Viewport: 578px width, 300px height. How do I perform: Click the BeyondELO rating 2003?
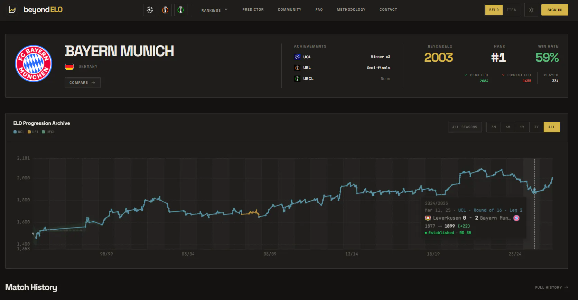pyautogui.click(x=439, y=58)
